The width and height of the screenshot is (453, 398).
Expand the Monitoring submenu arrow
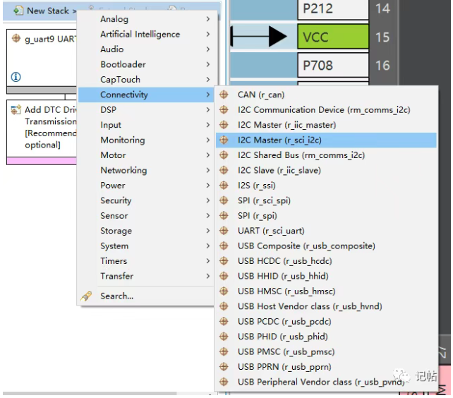point(208,140)
